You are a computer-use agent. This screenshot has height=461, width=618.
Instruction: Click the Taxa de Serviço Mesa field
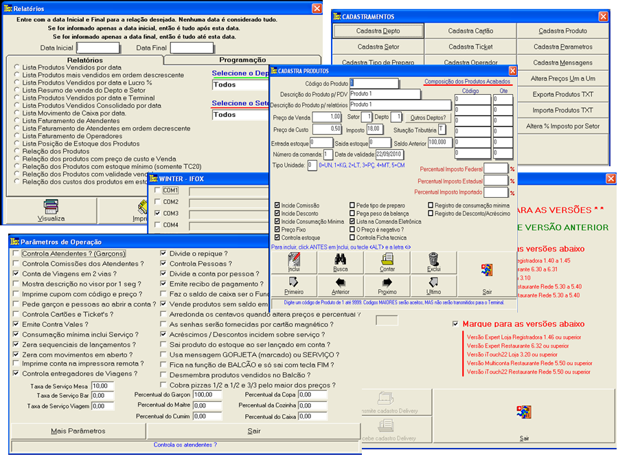click(102, 385)
